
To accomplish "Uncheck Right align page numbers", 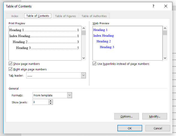I will click(11, 69).
